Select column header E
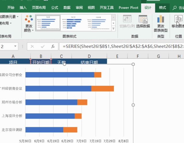The width and height of the screenshot is (184, 143). click(x=117, y=56)
